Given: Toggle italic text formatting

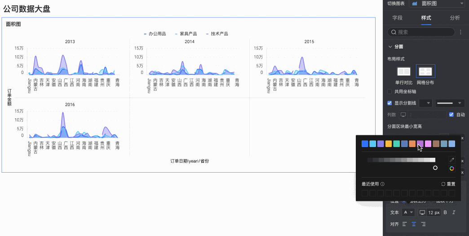Looking at the screenshot, I should tap(453, 212).
